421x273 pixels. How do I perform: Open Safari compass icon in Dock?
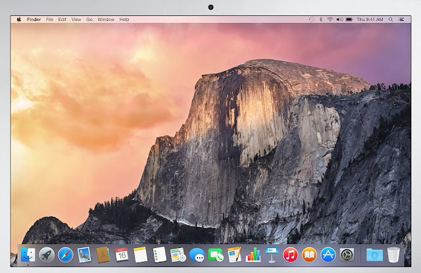(x=66, y=255)
